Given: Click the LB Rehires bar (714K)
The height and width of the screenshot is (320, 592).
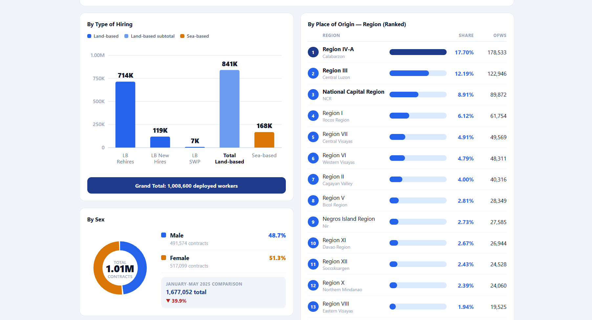Looking at the screenshot, I should coord(125,115).
